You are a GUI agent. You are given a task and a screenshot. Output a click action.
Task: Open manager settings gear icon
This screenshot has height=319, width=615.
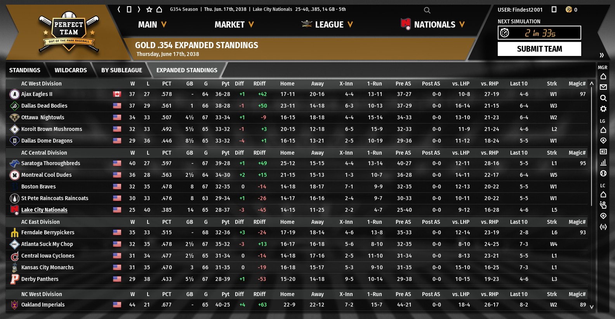click(603, 109)
